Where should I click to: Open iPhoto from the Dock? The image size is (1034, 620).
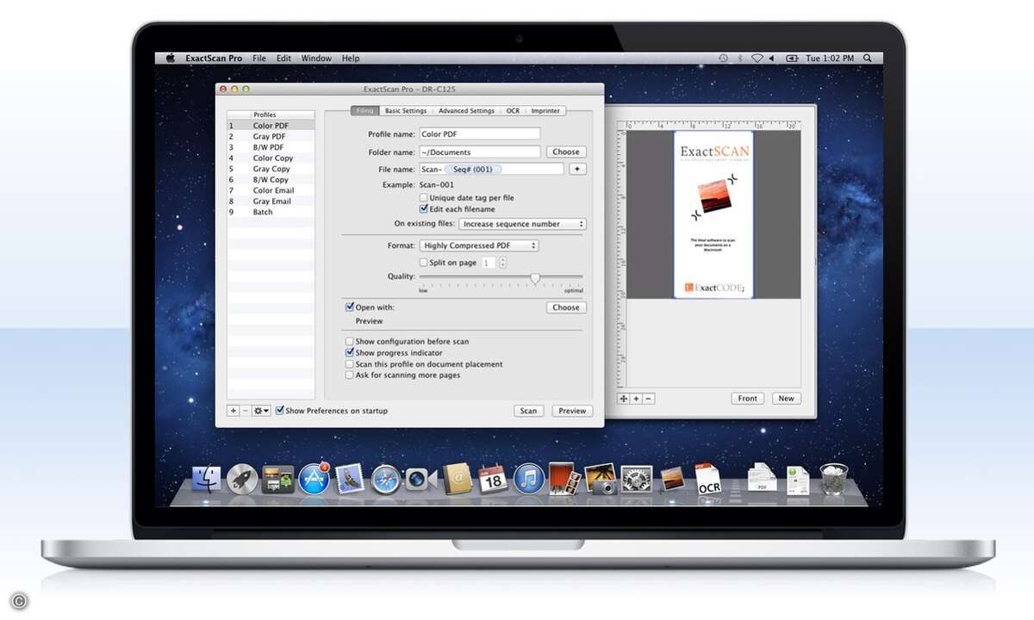click(600, 478)
